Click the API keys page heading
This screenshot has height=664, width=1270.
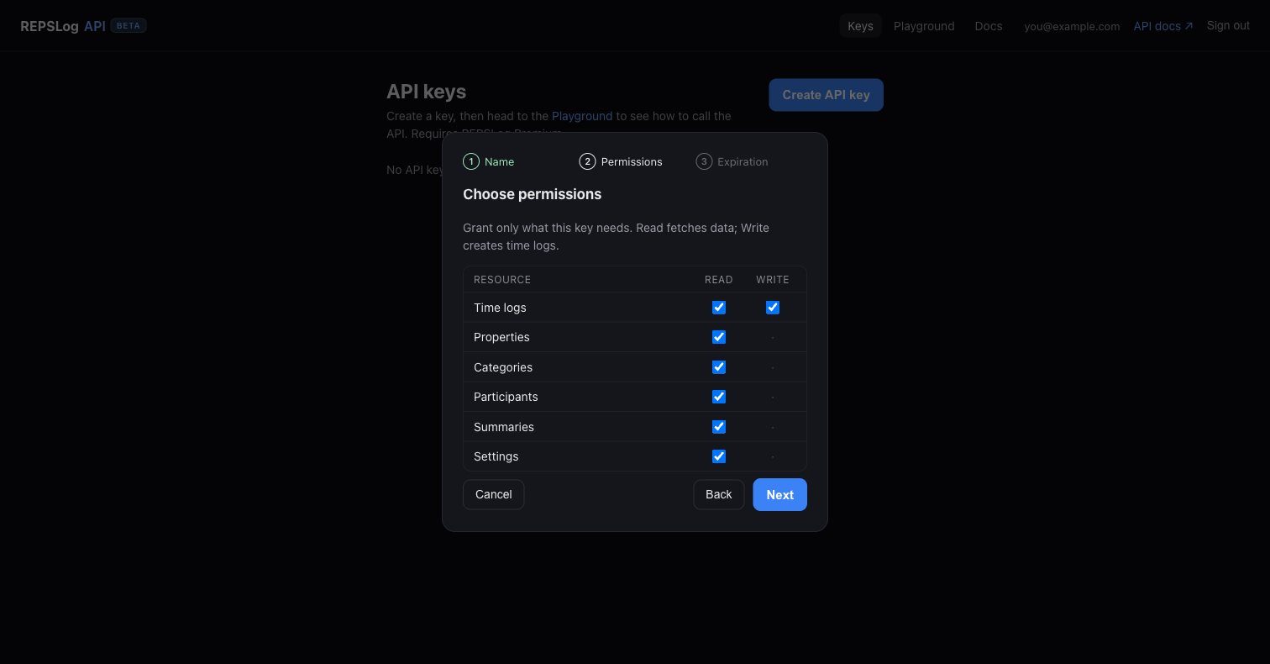coord(426,92)
